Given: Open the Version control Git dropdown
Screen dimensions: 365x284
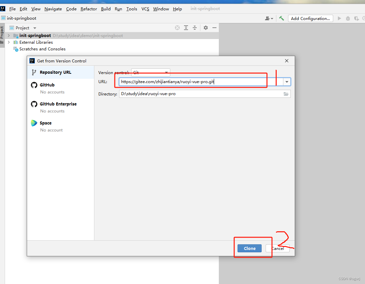Looking at the screenshot, I should [151, 72].
